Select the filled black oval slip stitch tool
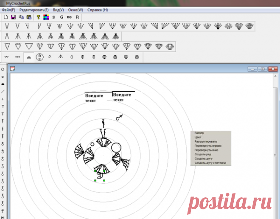The width and height of the screenshot is (280, 219). pyautogui.click(x=3, y=84)
